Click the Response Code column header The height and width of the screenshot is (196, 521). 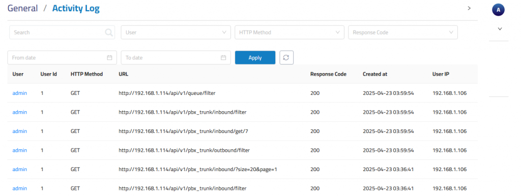point(328,74)
